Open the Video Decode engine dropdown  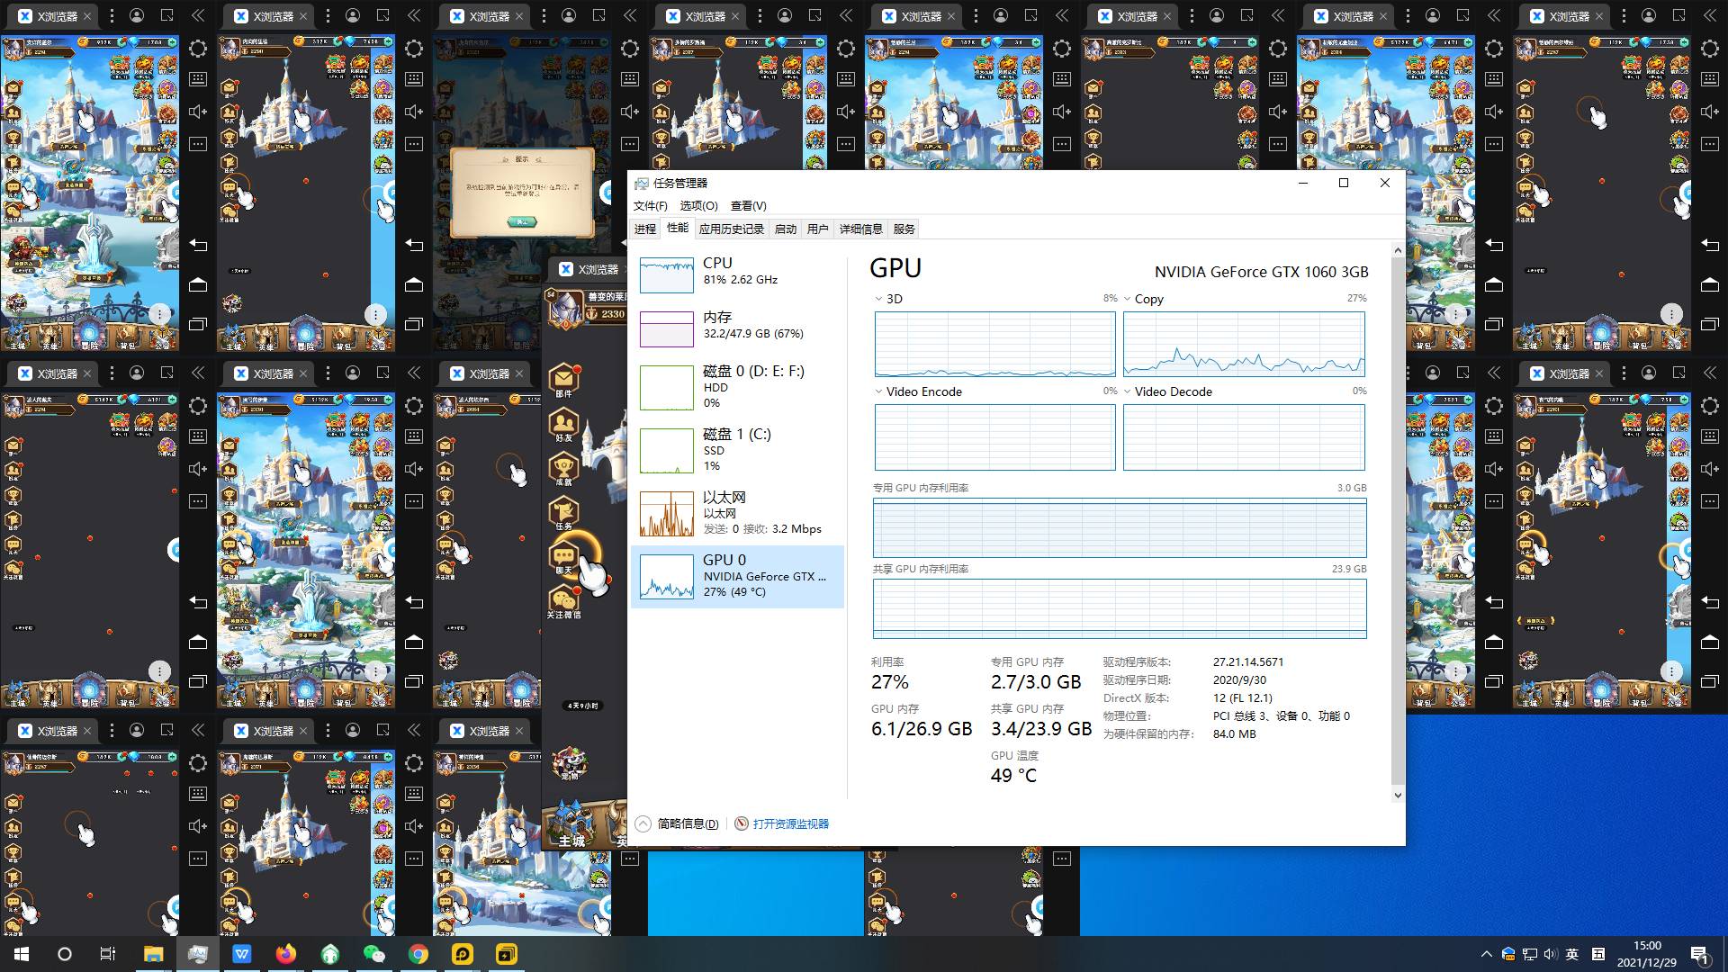click(x=1128, y=391)
